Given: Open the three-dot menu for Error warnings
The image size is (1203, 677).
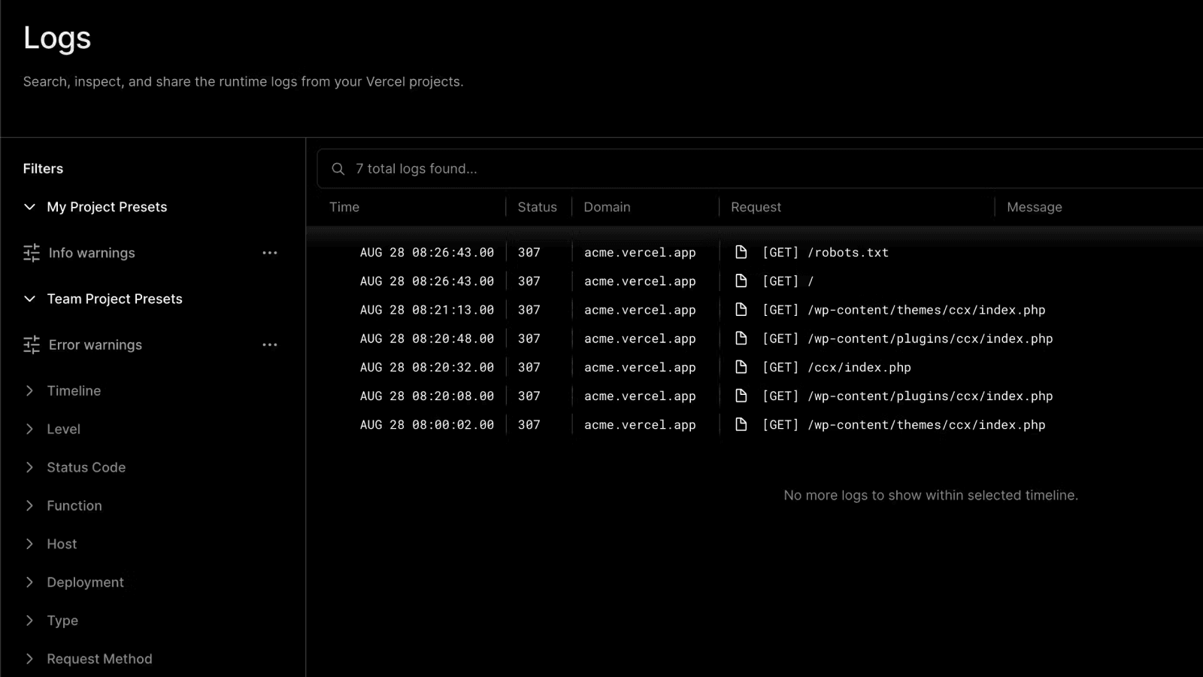Looking at the screenshot, I should click(x=270, y=345).
